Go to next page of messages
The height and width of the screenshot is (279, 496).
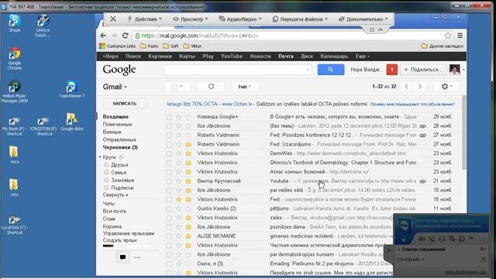420,86
